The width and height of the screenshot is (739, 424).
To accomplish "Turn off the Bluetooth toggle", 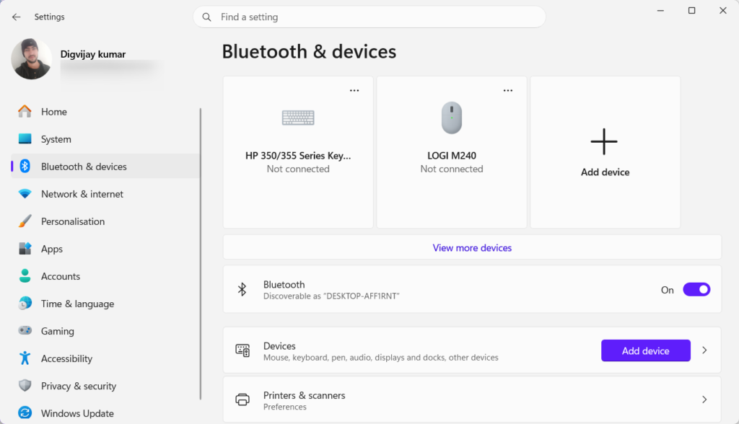I will [696, 289].
